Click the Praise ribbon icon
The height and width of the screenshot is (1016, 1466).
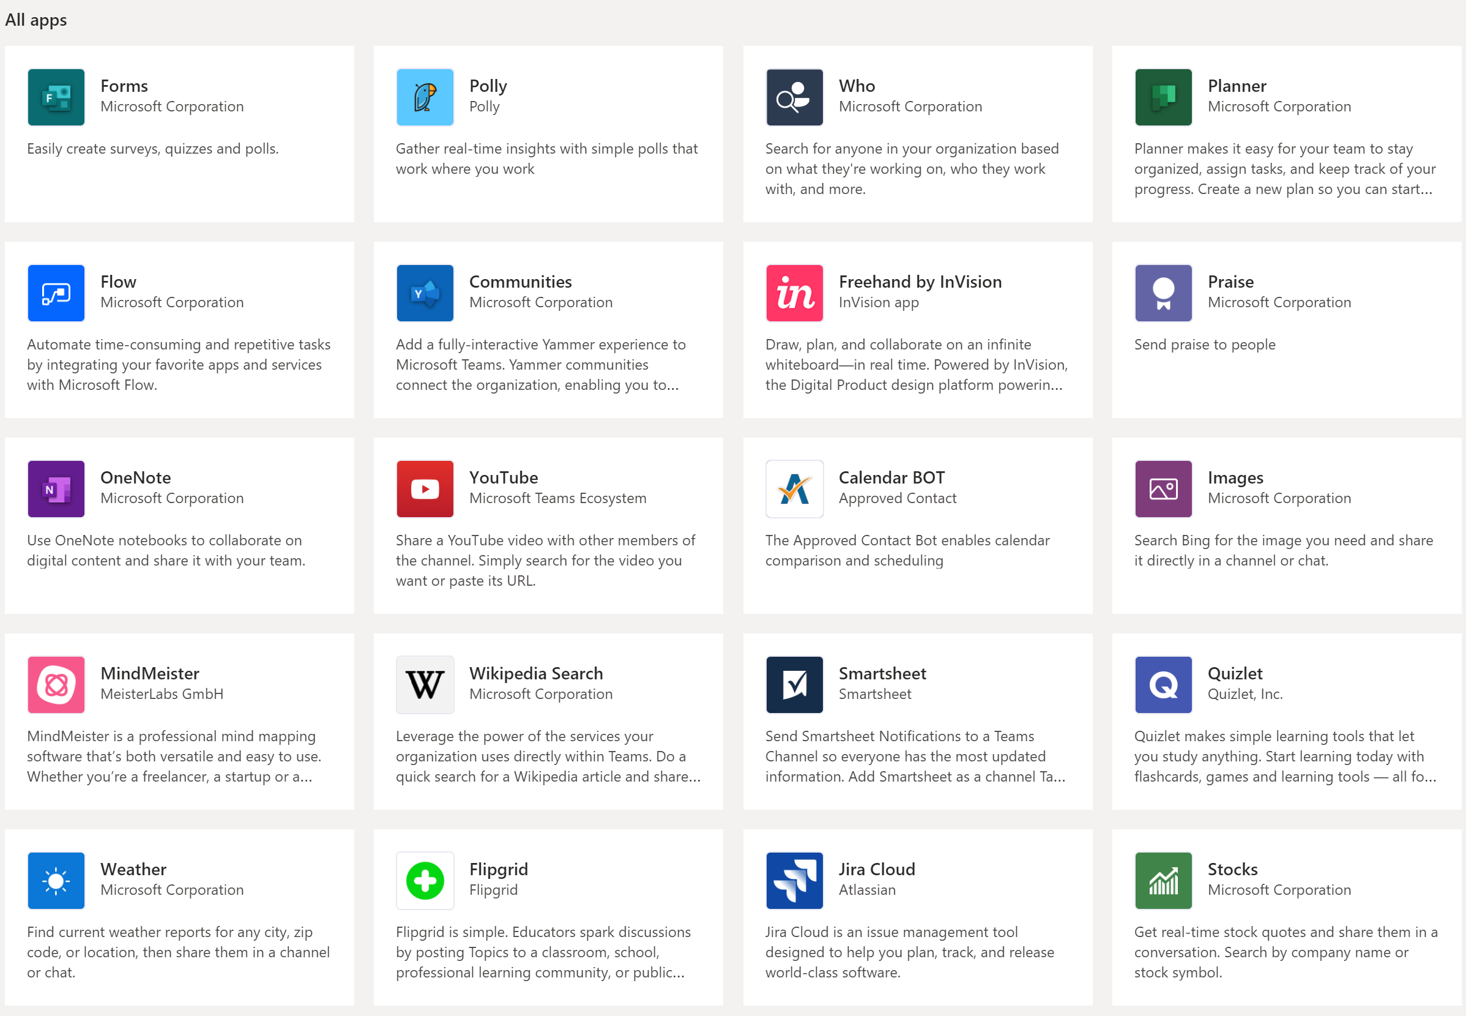point(1164,293)
